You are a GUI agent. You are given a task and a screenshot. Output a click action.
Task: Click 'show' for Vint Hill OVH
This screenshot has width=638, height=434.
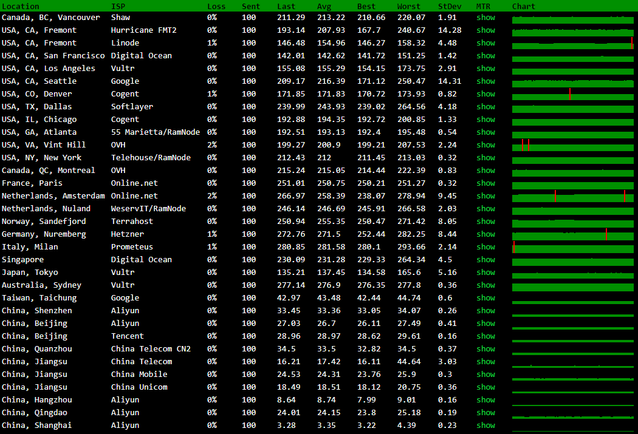tap(486, 145)
